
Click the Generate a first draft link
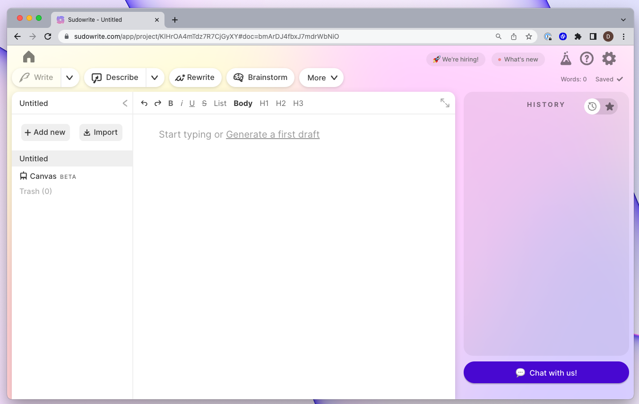click(273, 134)
